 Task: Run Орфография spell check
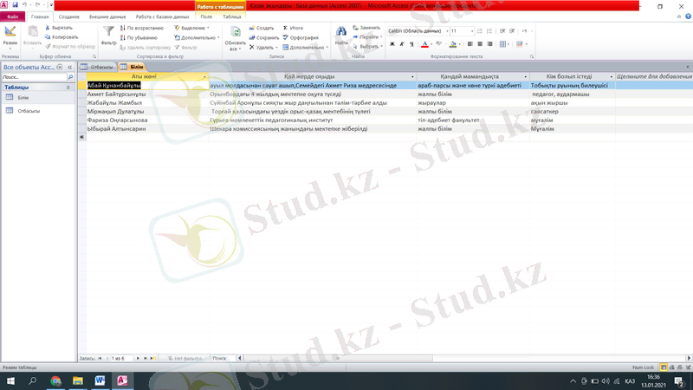(x=301, y=37)
